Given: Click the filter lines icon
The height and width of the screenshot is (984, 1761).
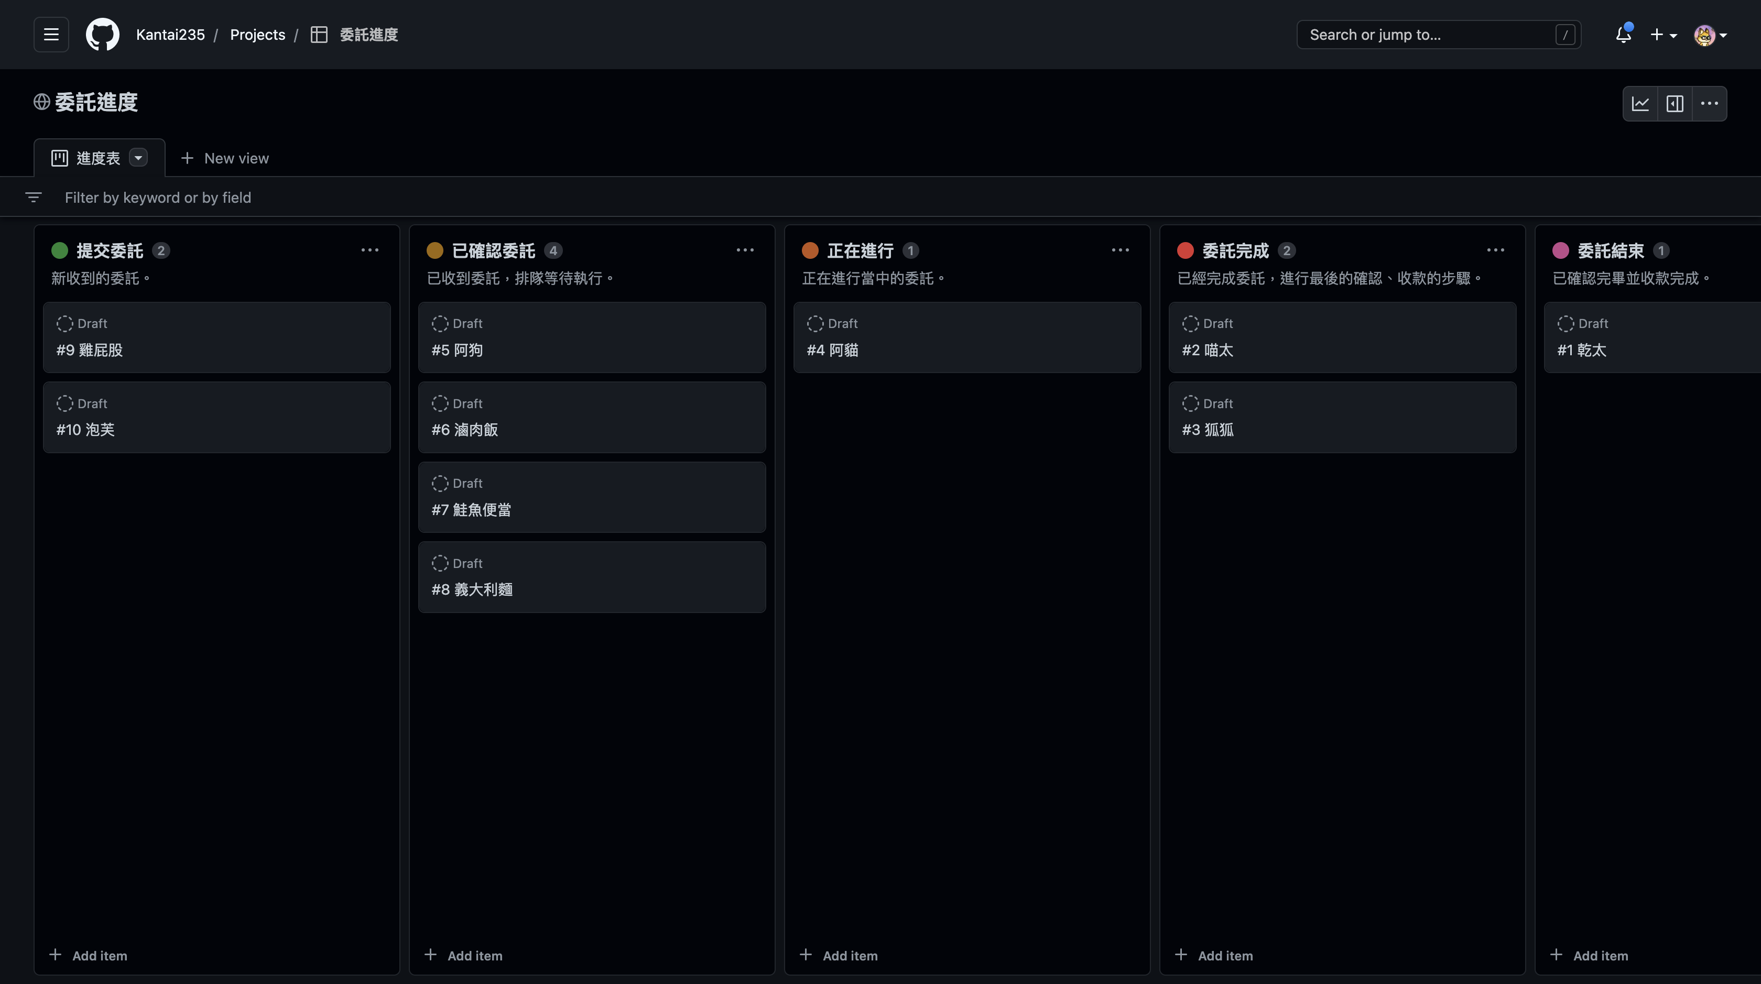Looking at the screenshot, I should click(x=34, y=198).
